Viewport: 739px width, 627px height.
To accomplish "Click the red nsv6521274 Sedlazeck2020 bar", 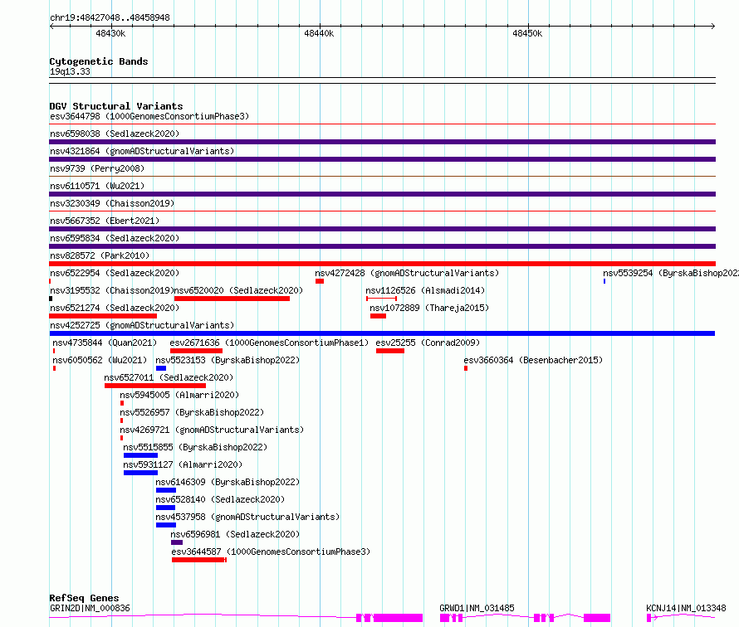I will (x=103, y=316).
